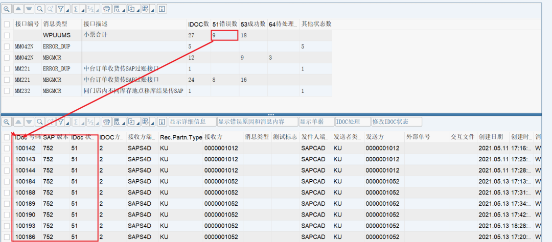This screenshot has height=242, width=552.
Task: Tick the checkbox for IDoc 100186
Action: coord(7,237)
